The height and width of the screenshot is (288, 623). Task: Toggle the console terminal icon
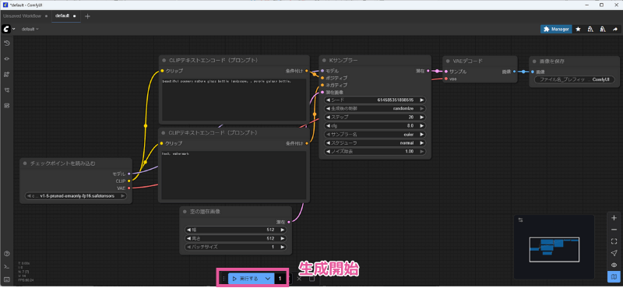(6, 266)
